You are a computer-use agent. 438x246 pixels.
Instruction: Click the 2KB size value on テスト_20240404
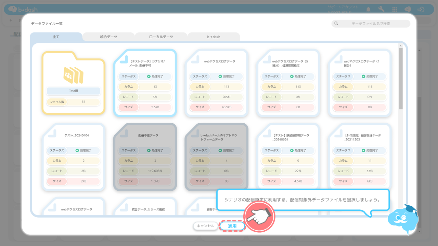83,181
